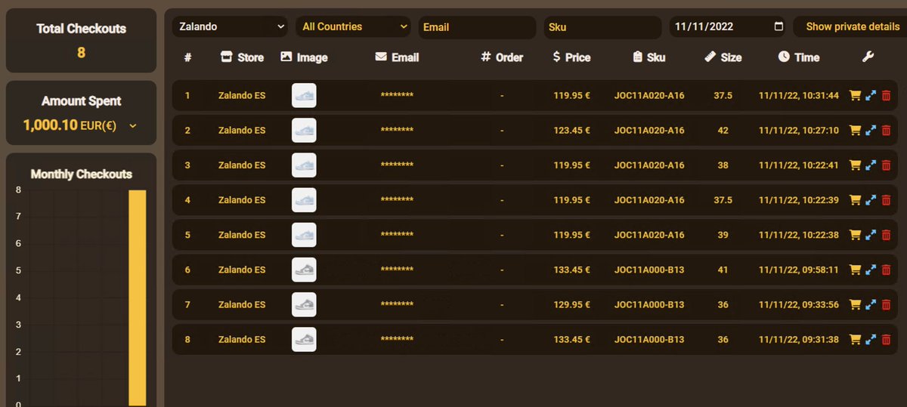Image resolution: width=907 pixels, height=407 pixels.
Task: Click the cart icon for 10:22:38 checkout
Action: coord(856,235)
